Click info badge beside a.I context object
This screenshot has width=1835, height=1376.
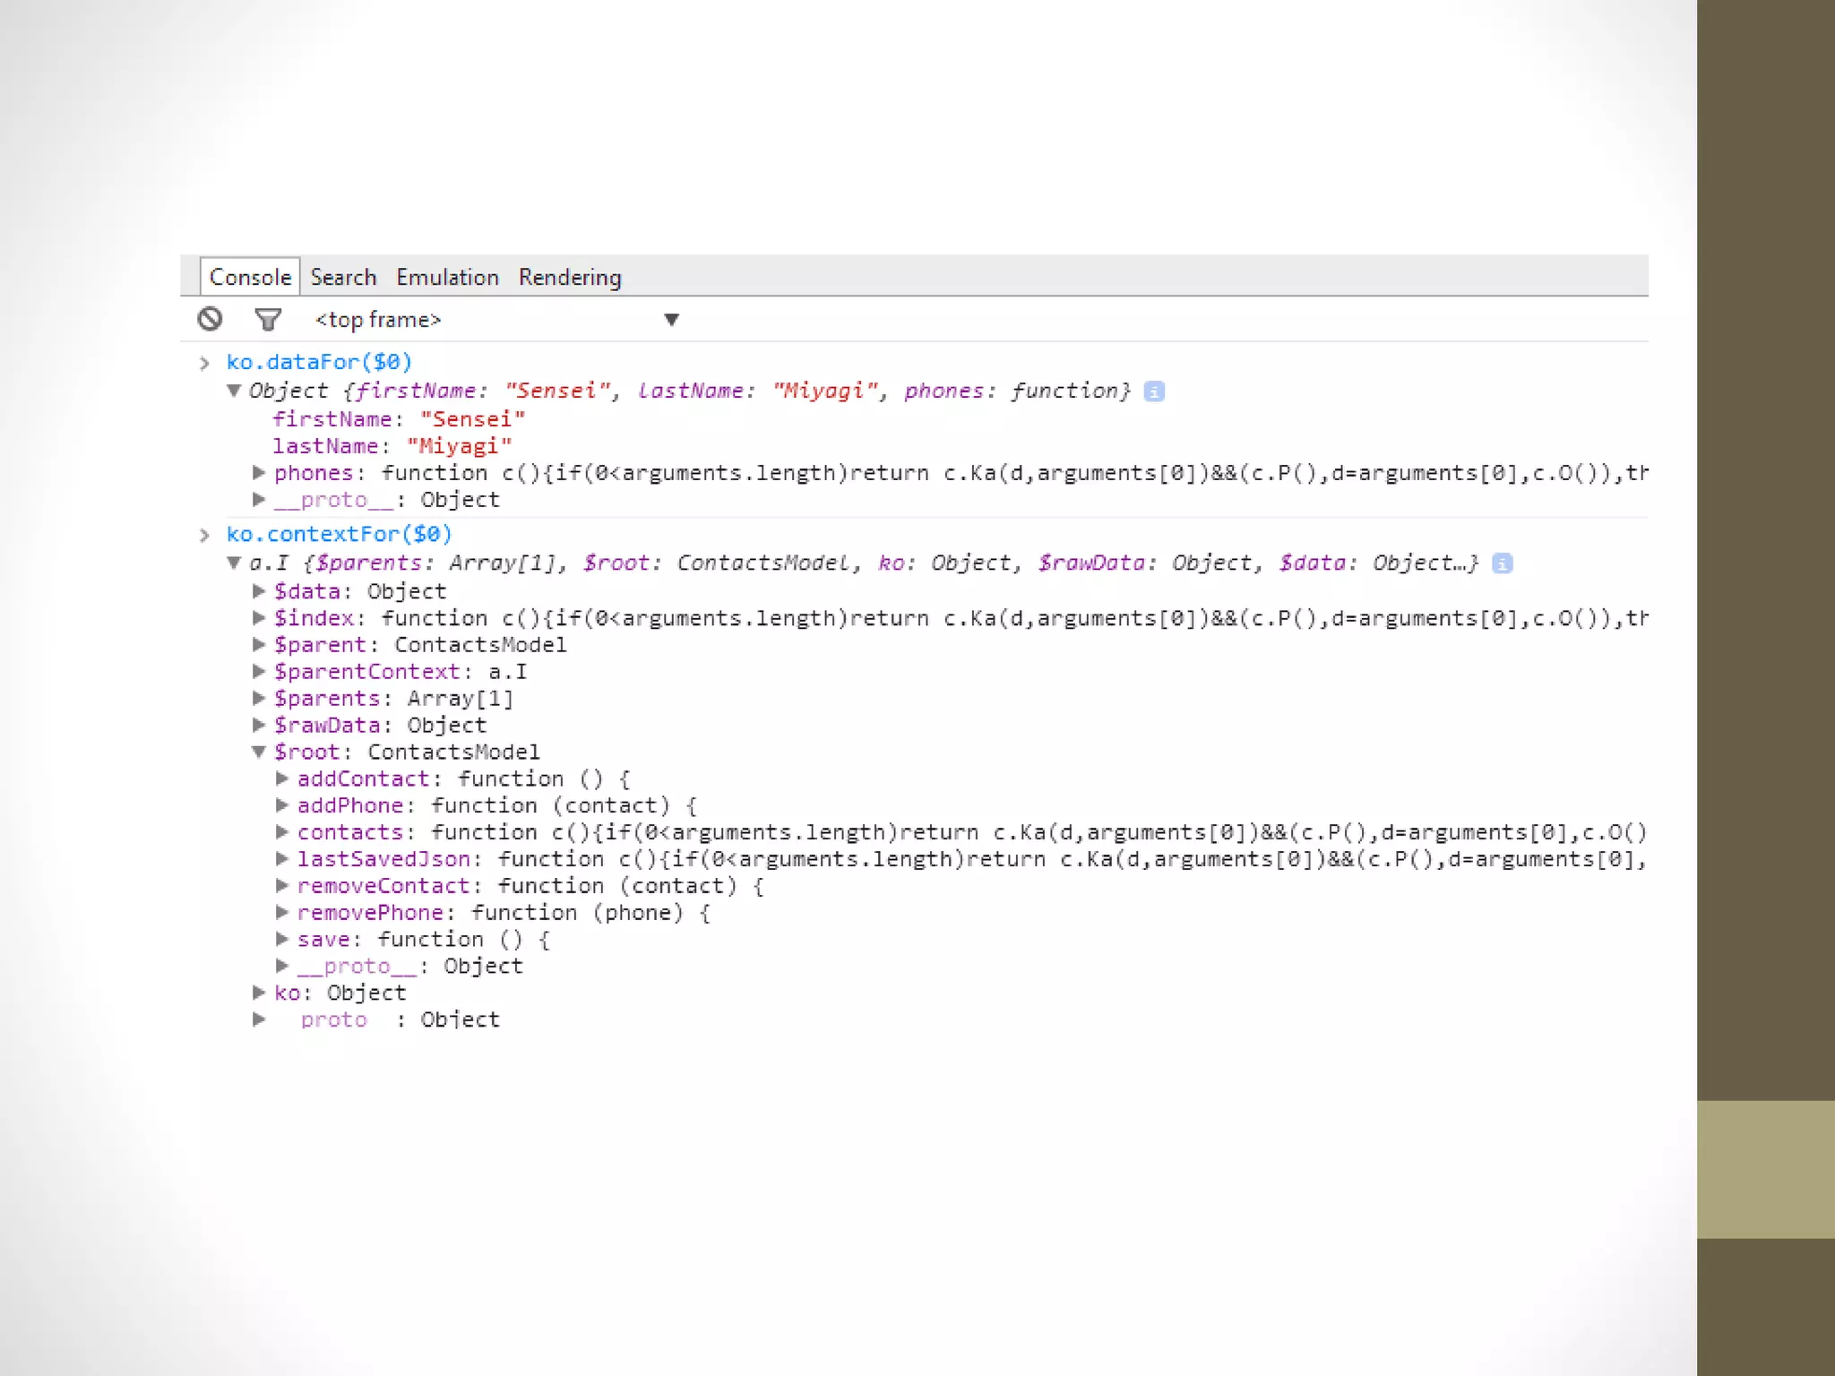click(1503, 563)
